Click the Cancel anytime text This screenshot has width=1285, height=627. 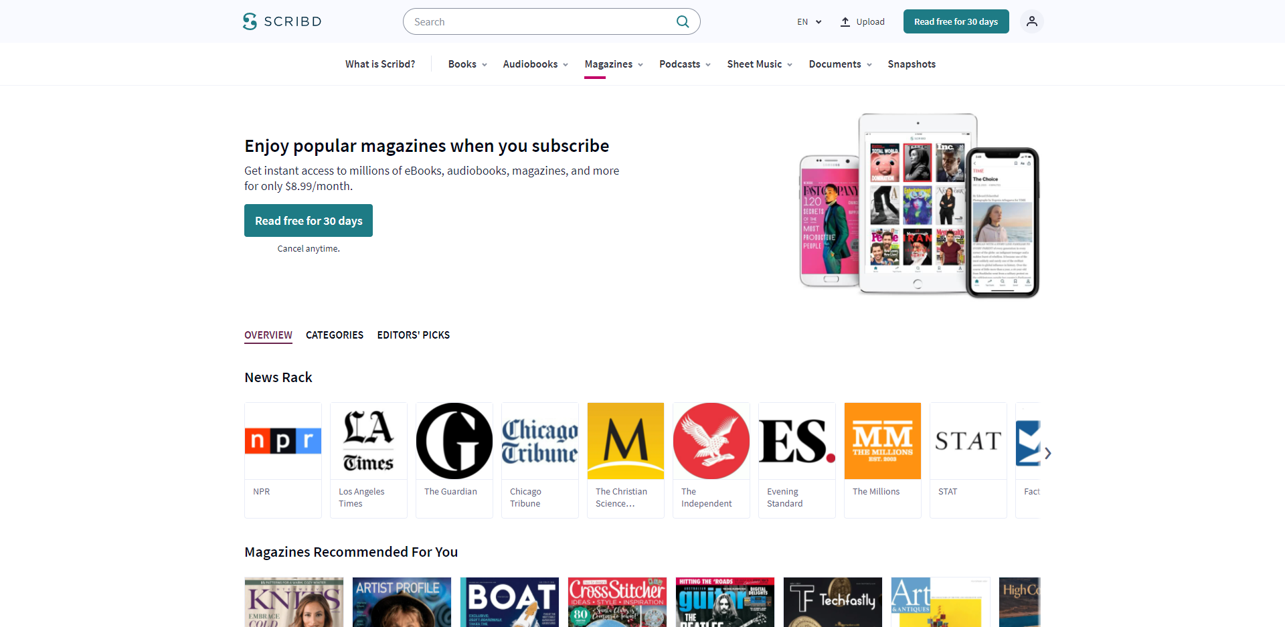pos(309,249)
